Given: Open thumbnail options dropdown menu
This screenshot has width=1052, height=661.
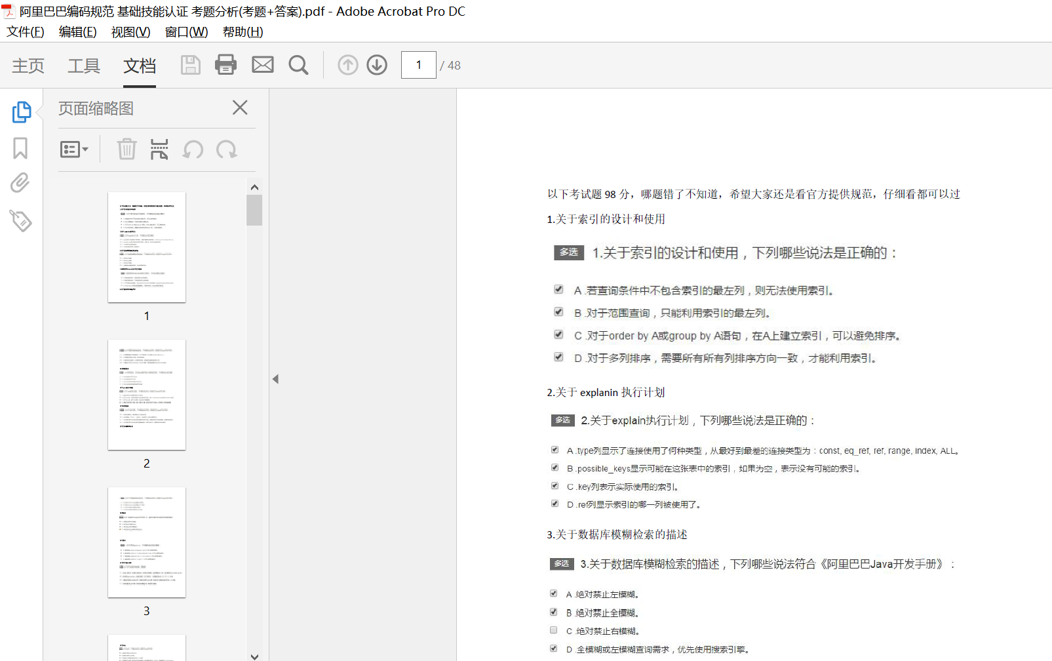Looking at the screenshot, I should pyautogui.click(x=74, y=150).
